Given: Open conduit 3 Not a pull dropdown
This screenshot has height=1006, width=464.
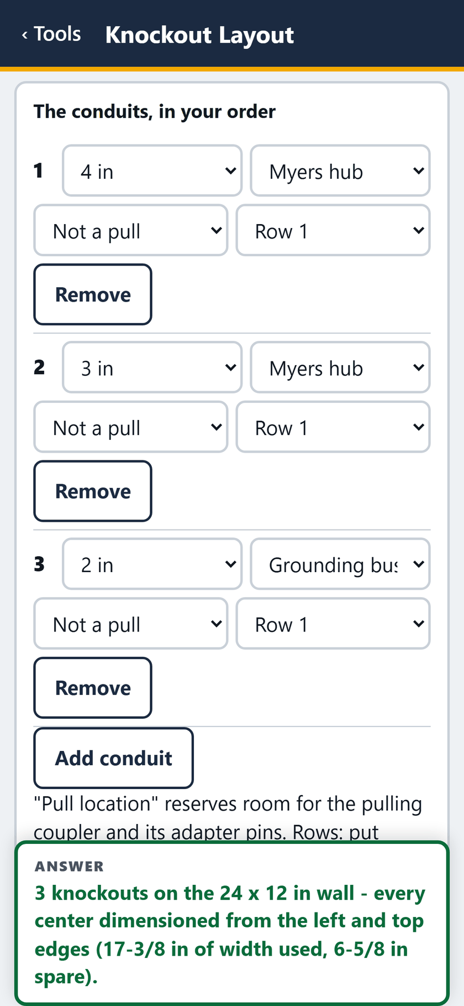Looking at the screenshot, I should click(x=131, y=624).
